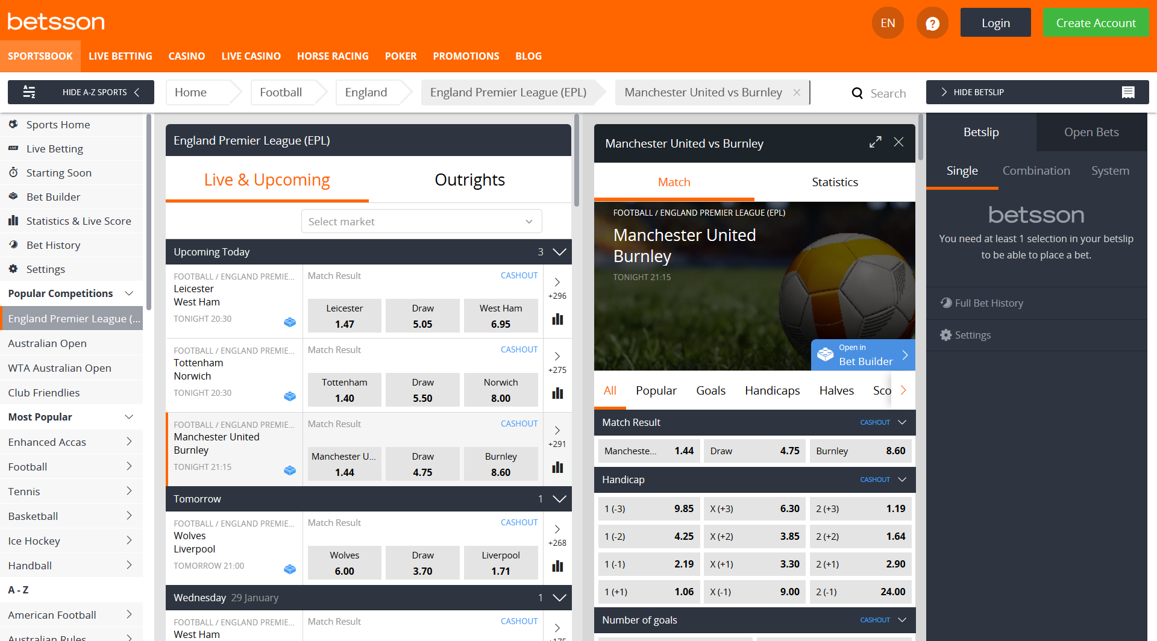Expand match panel to full view
Screen dimensions: 1157x641
click(875, 142)
